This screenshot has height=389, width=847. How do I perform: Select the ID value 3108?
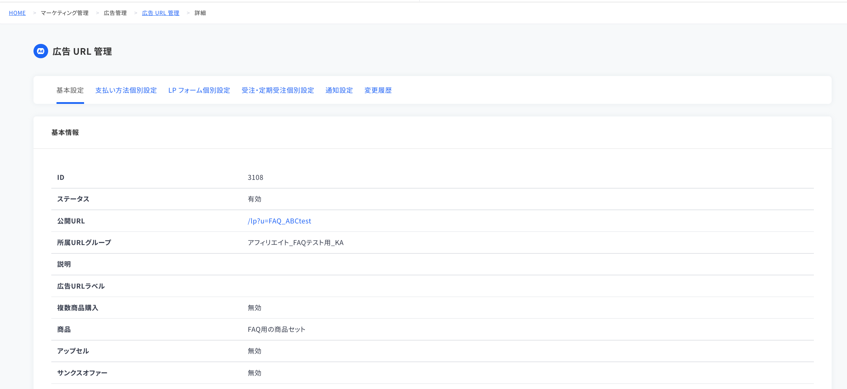pos(255,177)
